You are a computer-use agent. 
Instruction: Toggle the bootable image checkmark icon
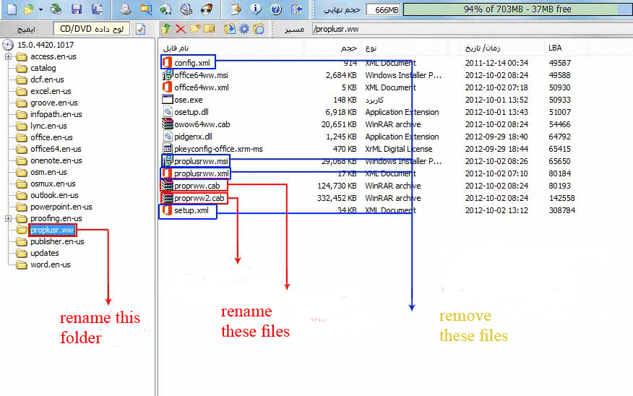click(140, 29)
